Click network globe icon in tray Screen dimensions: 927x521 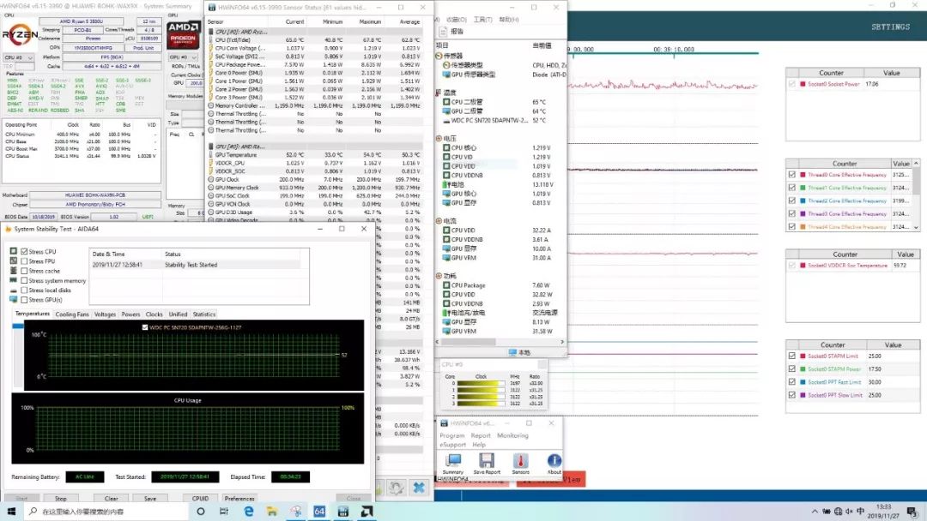838,512
